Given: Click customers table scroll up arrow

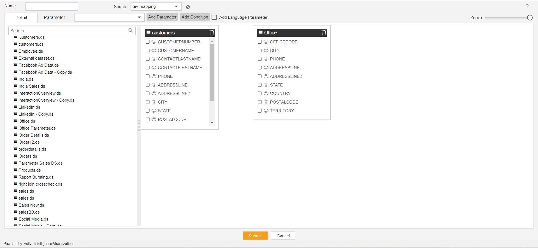Looking at the screenshot, I should (x=212, y=42).
